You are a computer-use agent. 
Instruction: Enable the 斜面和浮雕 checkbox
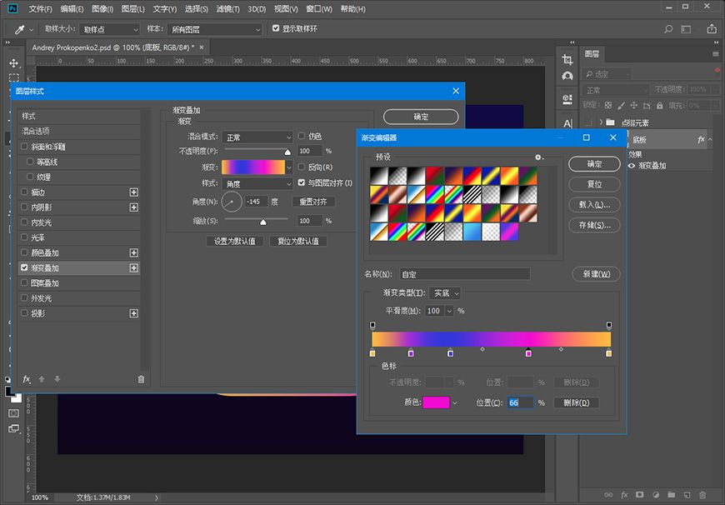(24, 147)
